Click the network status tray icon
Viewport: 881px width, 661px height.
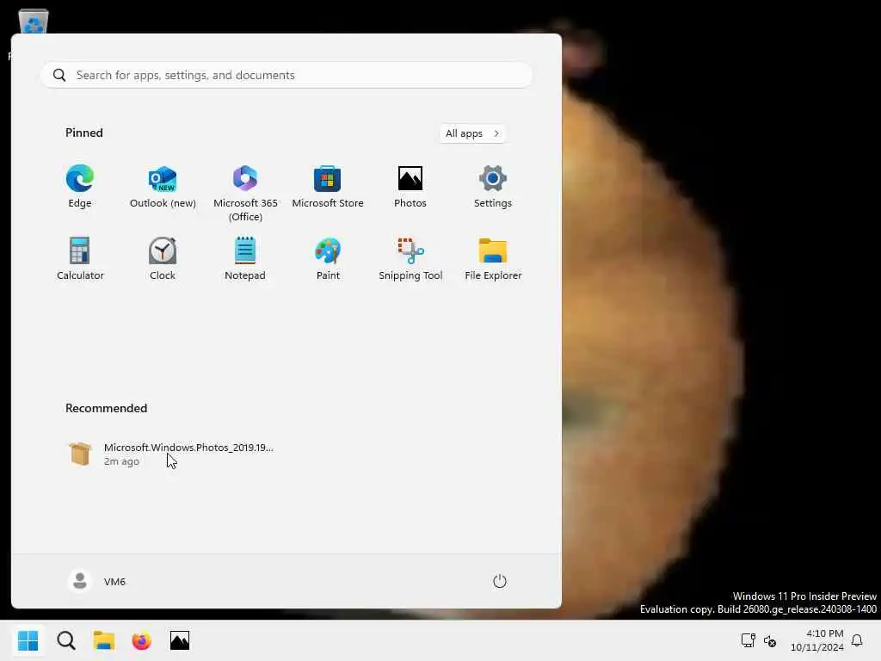[749, 640]
